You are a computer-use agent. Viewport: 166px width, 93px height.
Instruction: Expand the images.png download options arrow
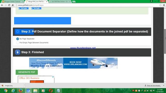click(24, 85)
